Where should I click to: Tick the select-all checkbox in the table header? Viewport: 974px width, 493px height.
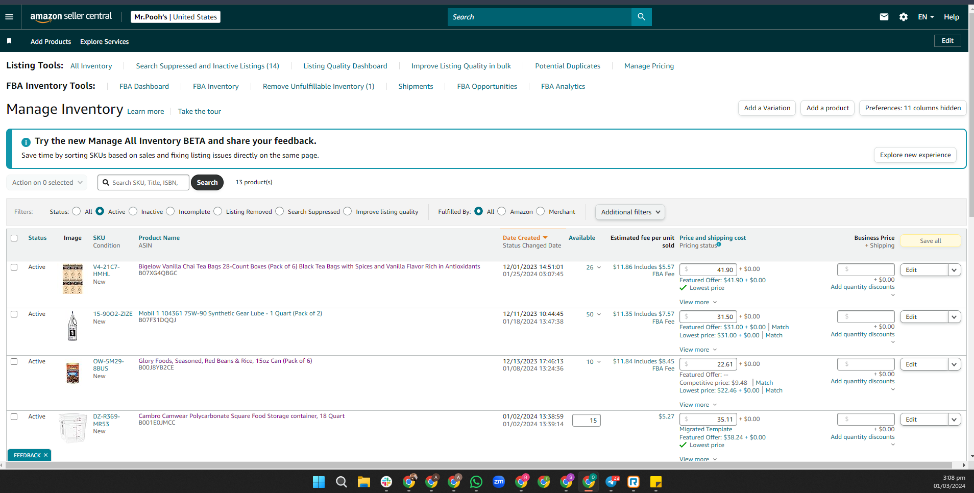[14, 238]
